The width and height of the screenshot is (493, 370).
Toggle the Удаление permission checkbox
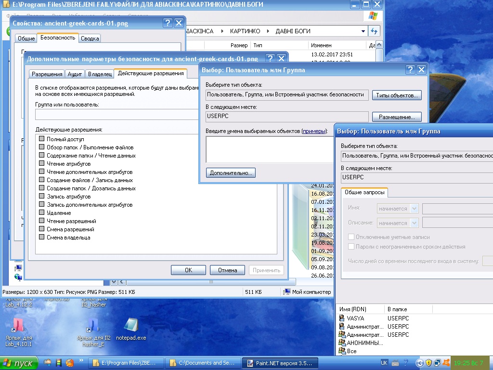click(x=41, y=213)
